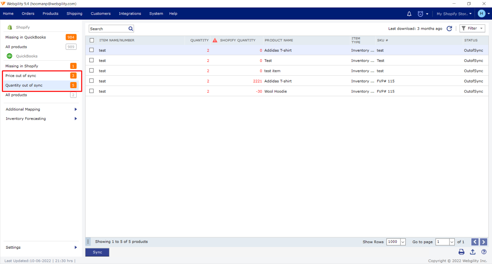Open the Show Rows dropdown
492x264 pixels.
point(403,242)
